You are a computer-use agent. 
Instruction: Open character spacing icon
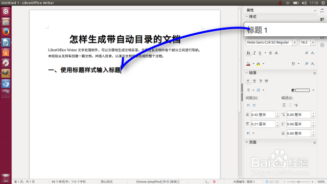pyautogui.click(x=293, y=64)
